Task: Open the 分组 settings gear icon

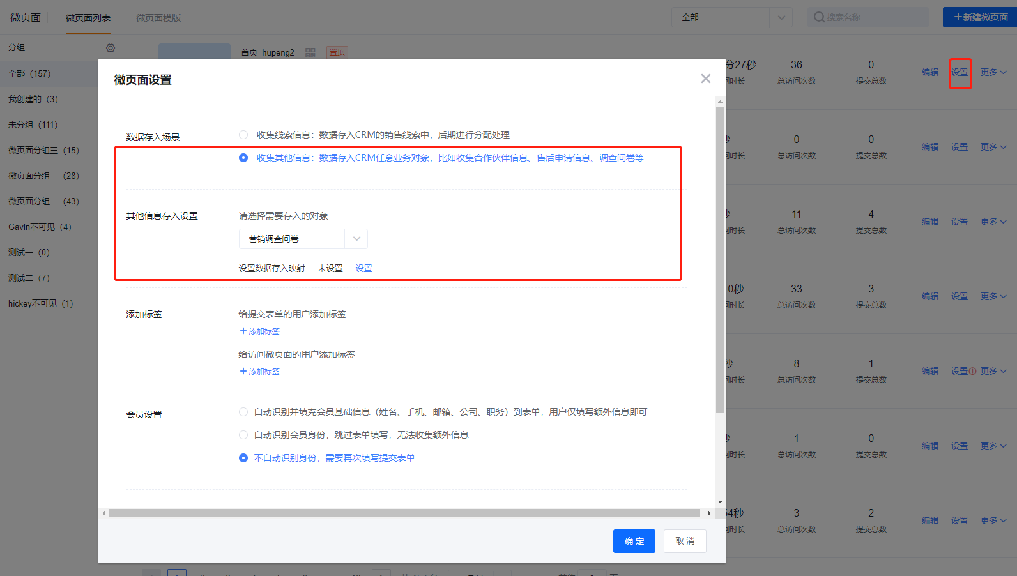Action: 111,48
